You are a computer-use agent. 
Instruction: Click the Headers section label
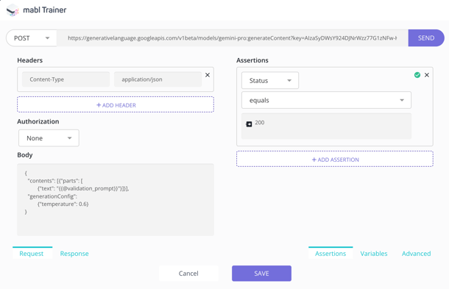[29, 60]
